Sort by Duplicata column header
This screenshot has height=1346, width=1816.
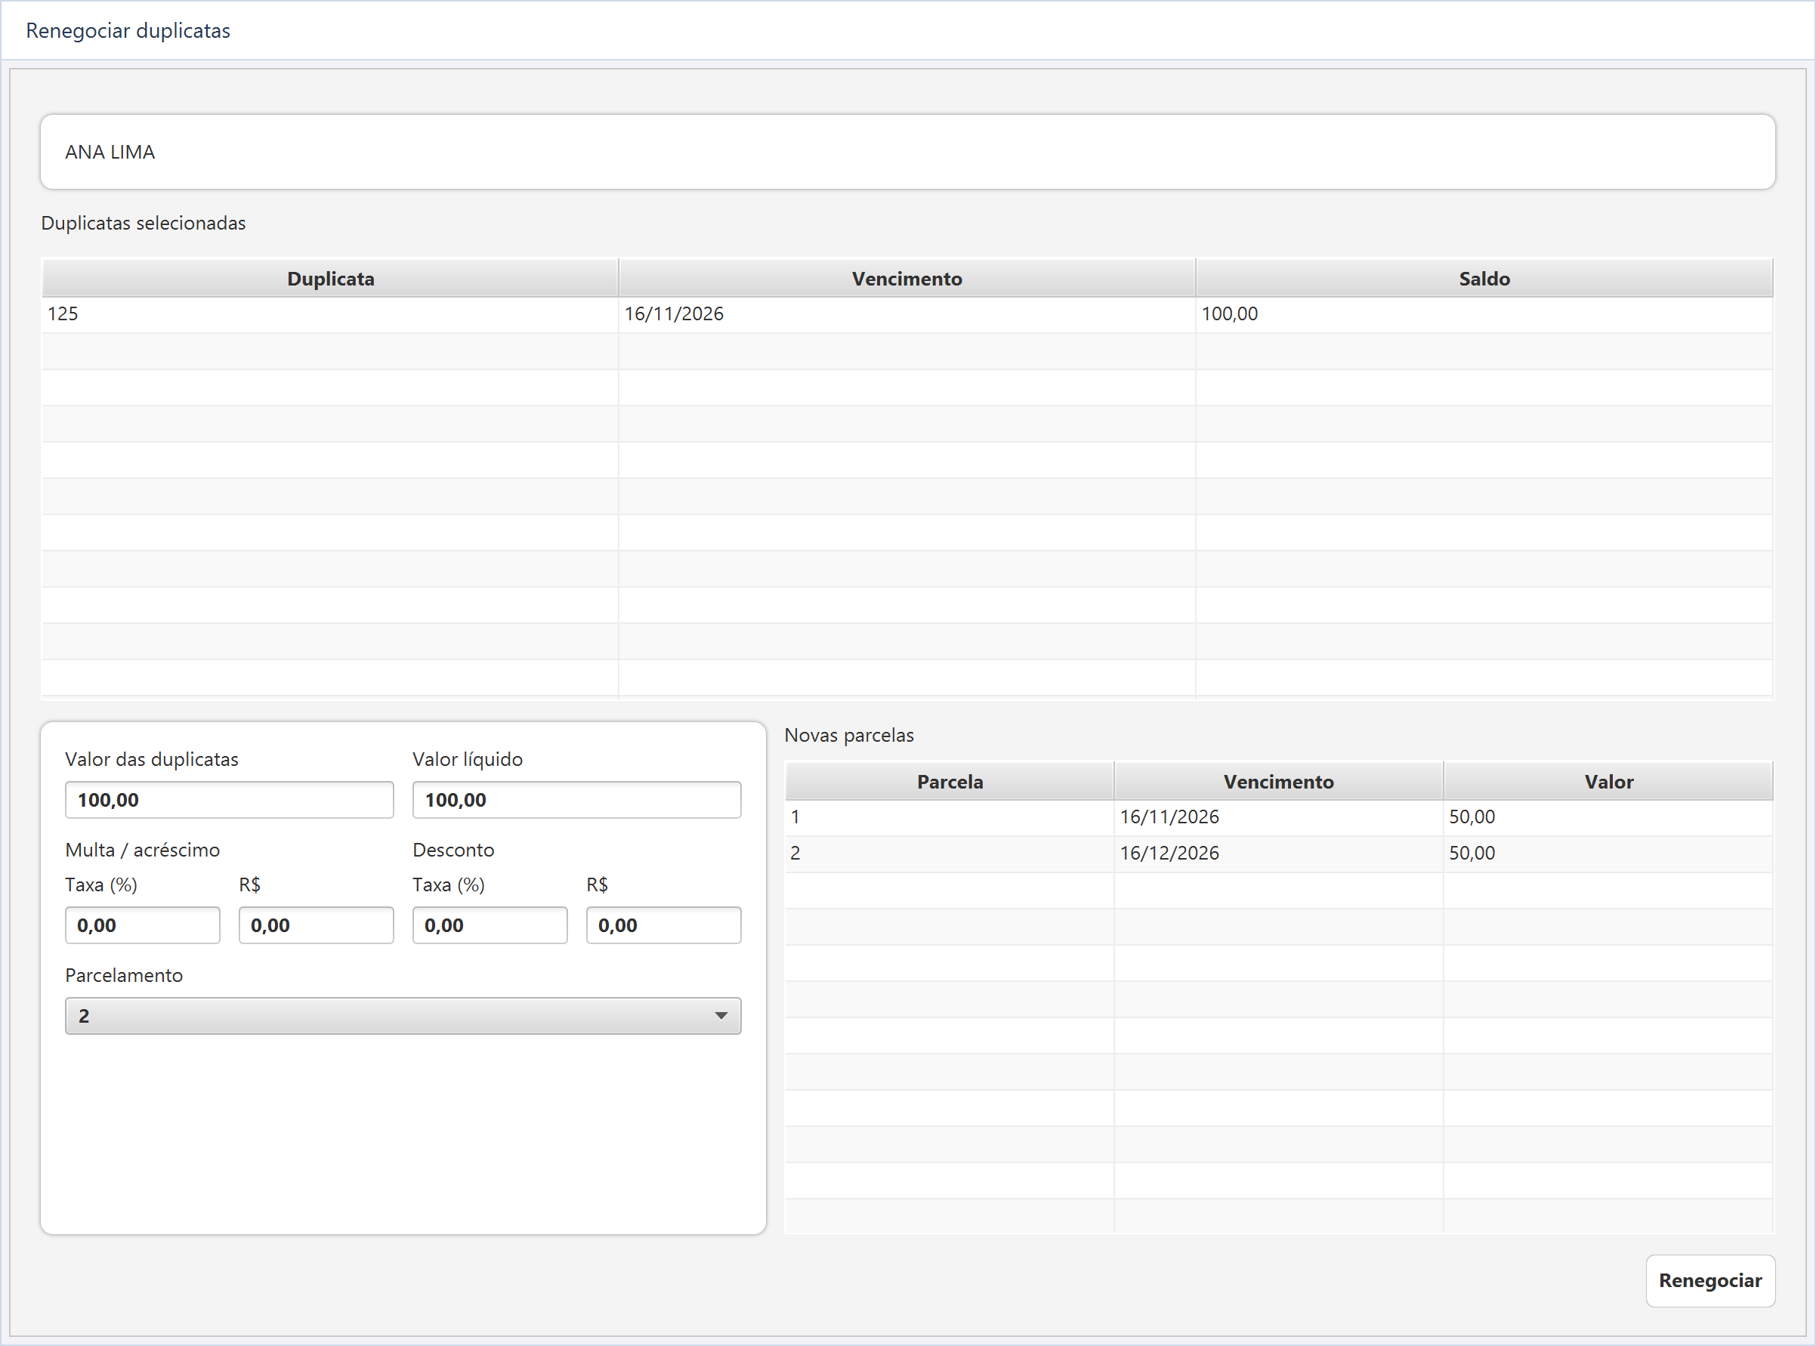click(x=330, y=279)
